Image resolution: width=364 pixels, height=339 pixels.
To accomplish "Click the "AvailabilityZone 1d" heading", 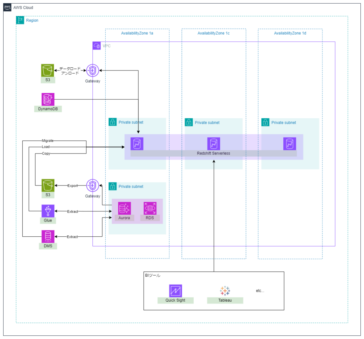I will click(290, 33).
